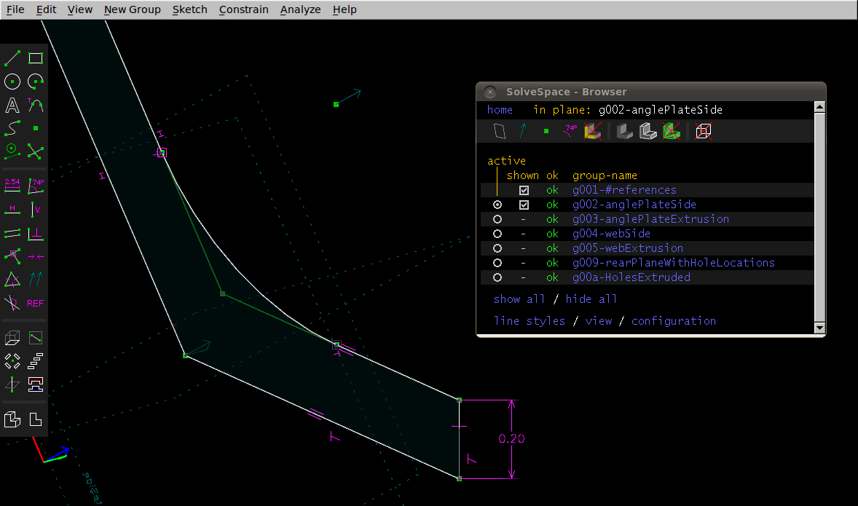Click the REF reference dimension tool
The height and width of the screenshot is (506, 858).
(x=36, y=303)
